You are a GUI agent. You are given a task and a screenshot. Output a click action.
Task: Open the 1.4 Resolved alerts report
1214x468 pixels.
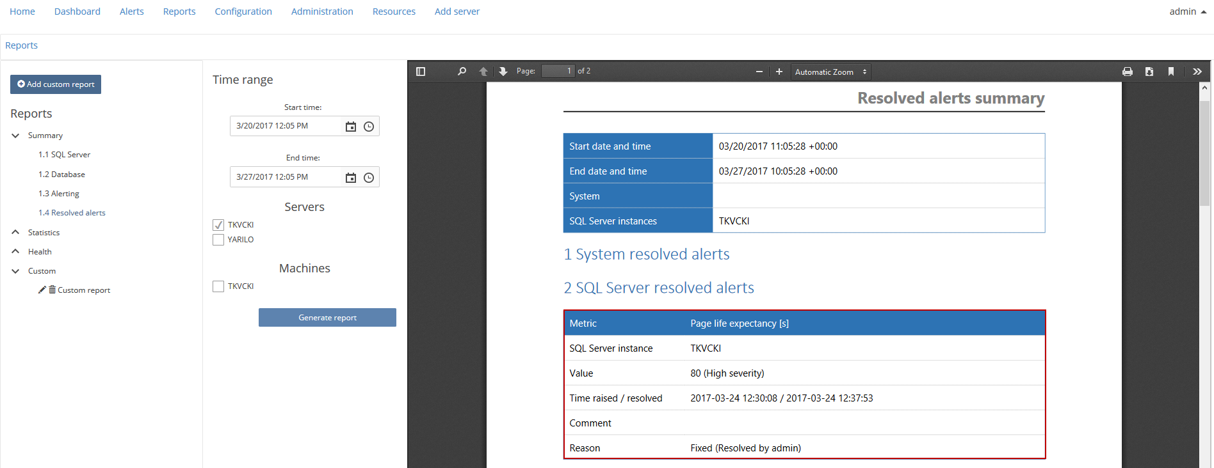click(72, 213)
